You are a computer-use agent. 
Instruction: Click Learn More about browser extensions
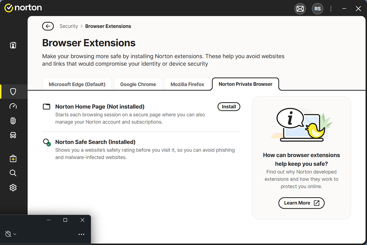(301, 203)
